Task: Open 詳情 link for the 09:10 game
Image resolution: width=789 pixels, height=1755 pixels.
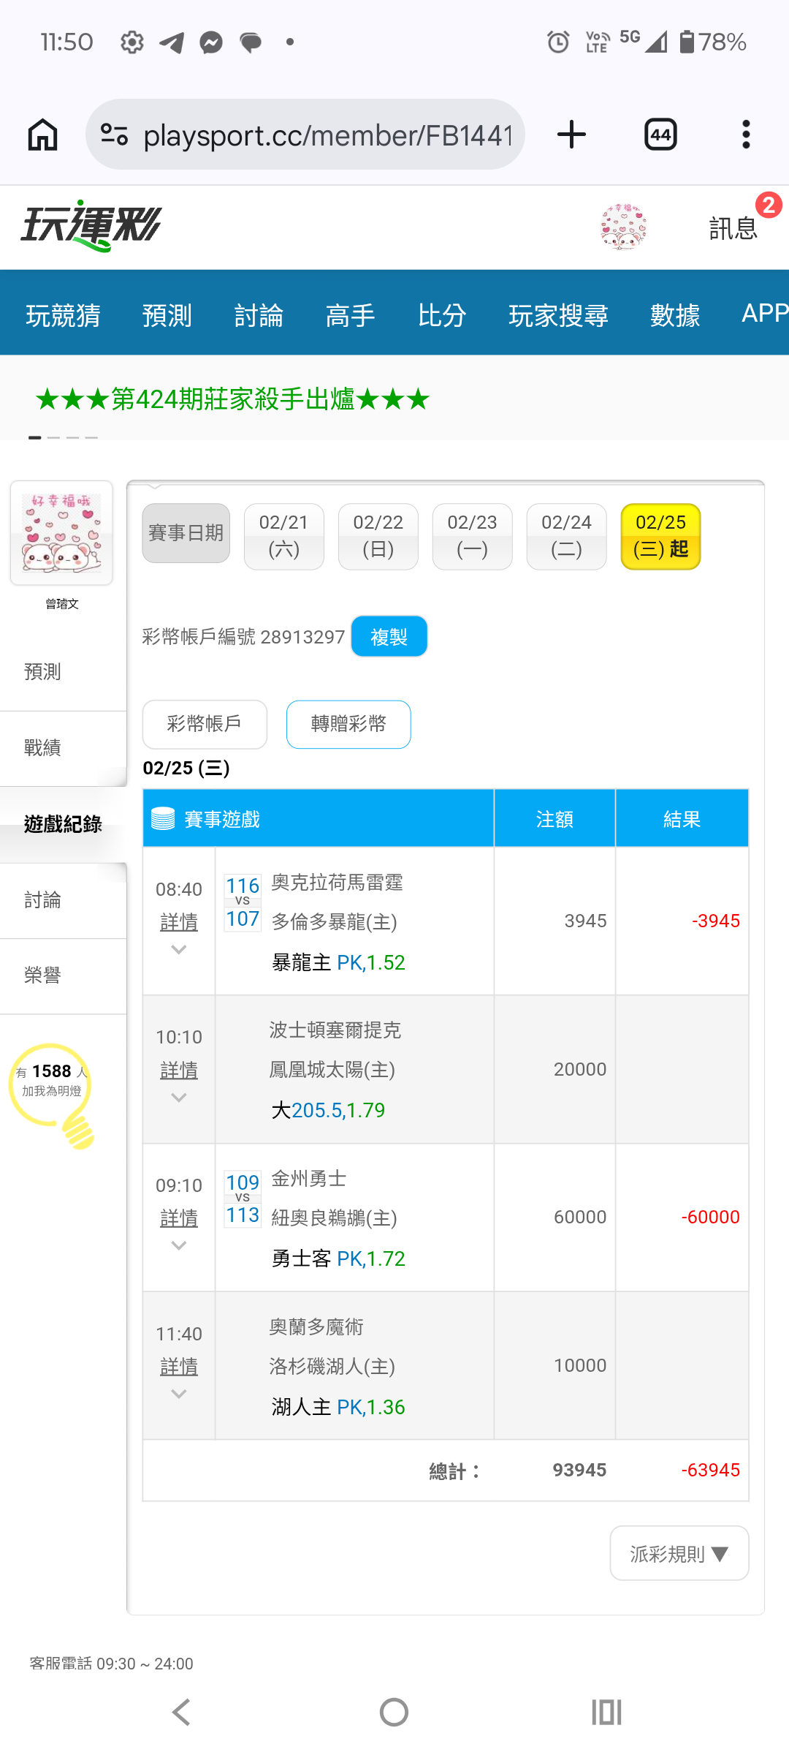Action: [x=178, y=1218]
